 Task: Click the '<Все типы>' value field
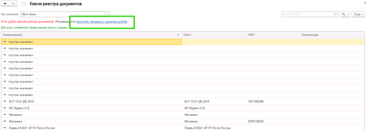coord(63,14)
